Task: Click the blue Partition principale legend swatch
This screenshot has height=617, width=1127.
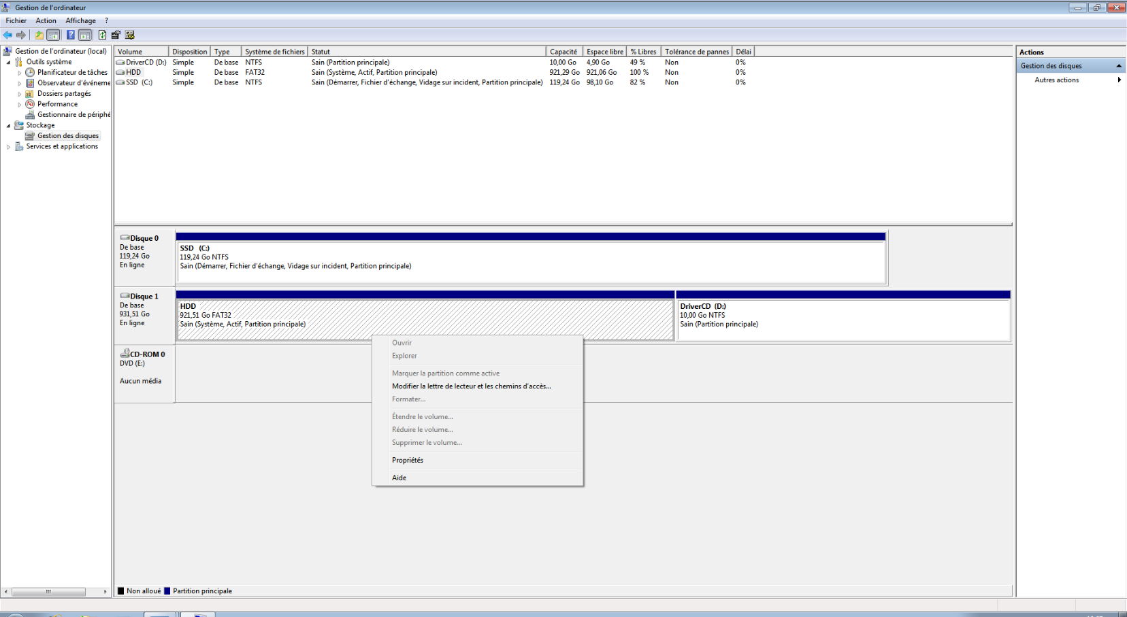Action: point(167,591)
